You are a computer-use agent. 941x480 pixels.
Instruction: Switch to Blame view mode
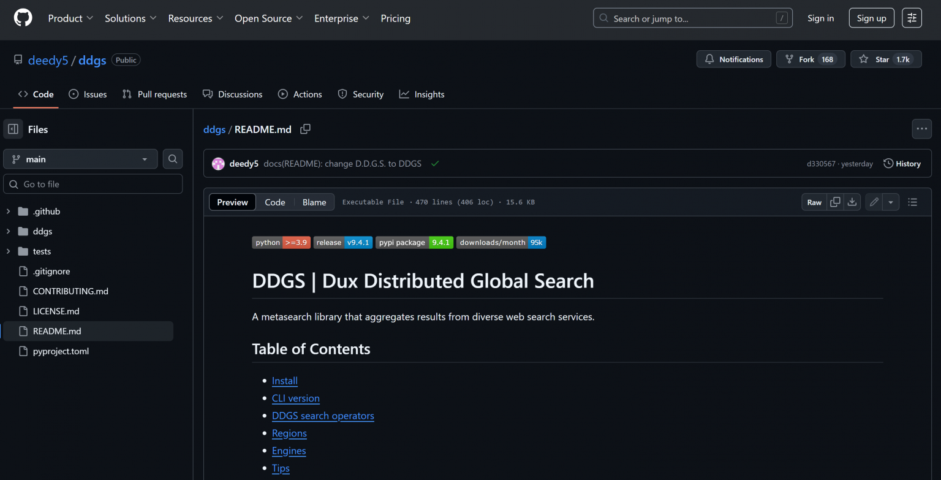(314, 202)
